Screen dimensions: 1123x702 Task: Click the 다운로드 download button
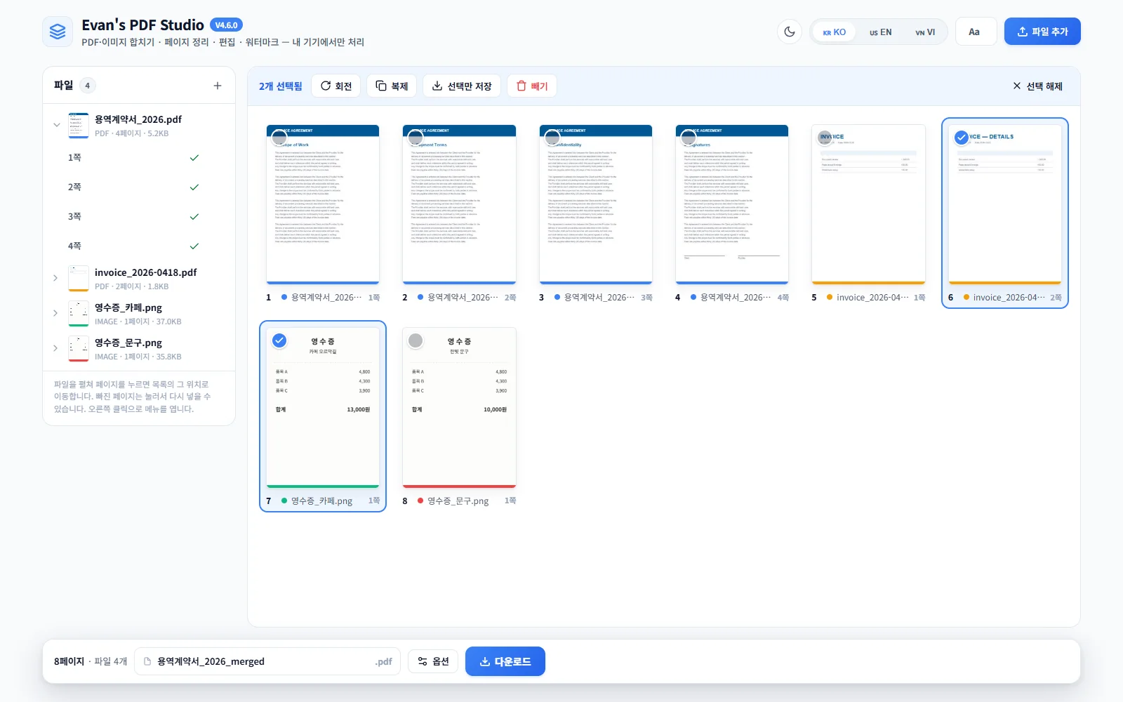point(505,661)
